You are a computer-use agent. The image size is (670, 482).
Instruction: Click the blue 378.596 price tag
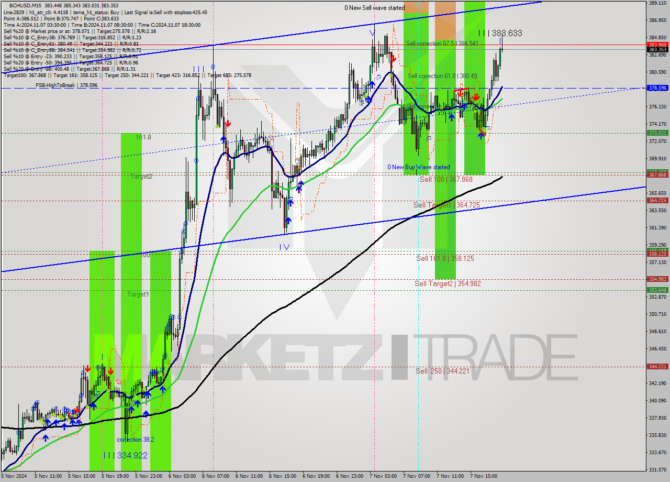coord(657,88)
